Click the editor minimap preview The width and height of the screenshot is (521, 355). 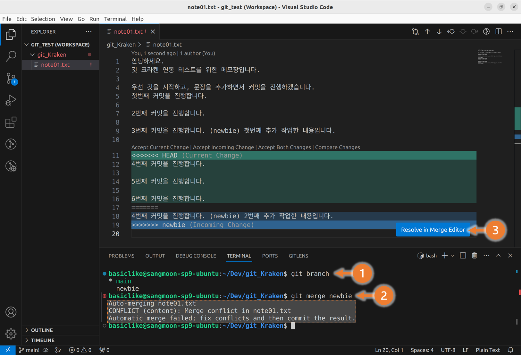[x=490, y=57]
